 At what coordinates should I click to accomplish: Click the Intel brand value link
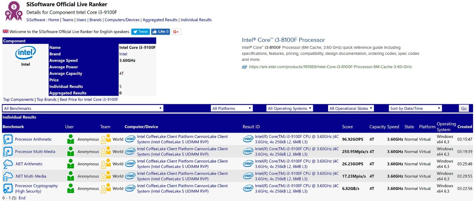point(123,54)
